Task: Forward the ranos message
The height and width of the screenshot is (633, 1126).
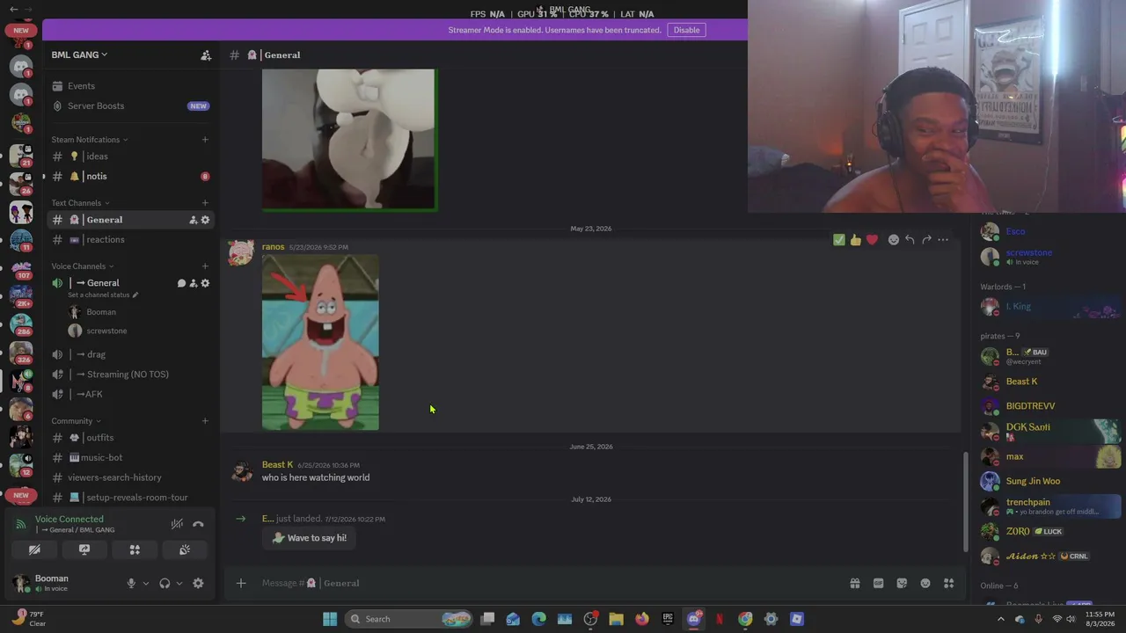Action: pyautogui.click(x=926, y=239)
